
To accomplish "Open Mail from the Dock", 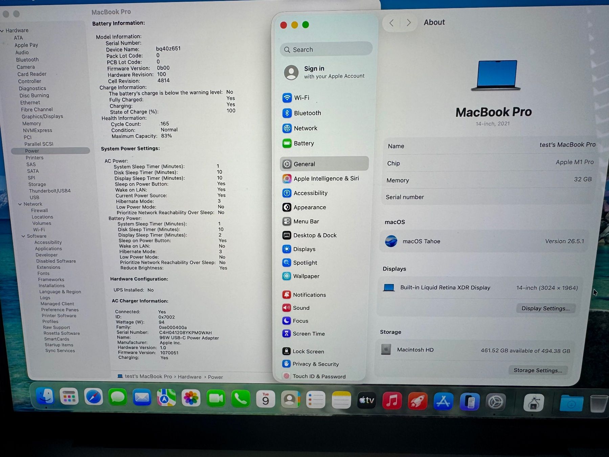I will (142, 398).
